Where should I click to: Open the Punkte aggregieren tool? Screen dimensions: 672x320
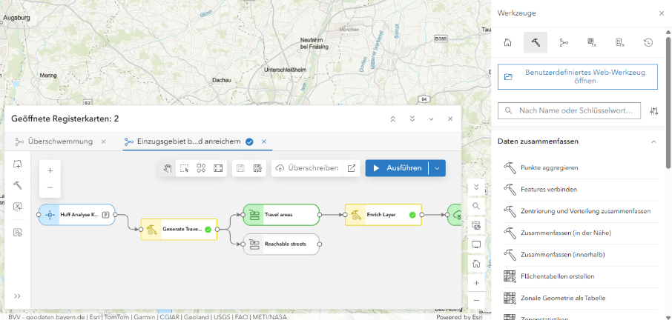coord(580,167)
